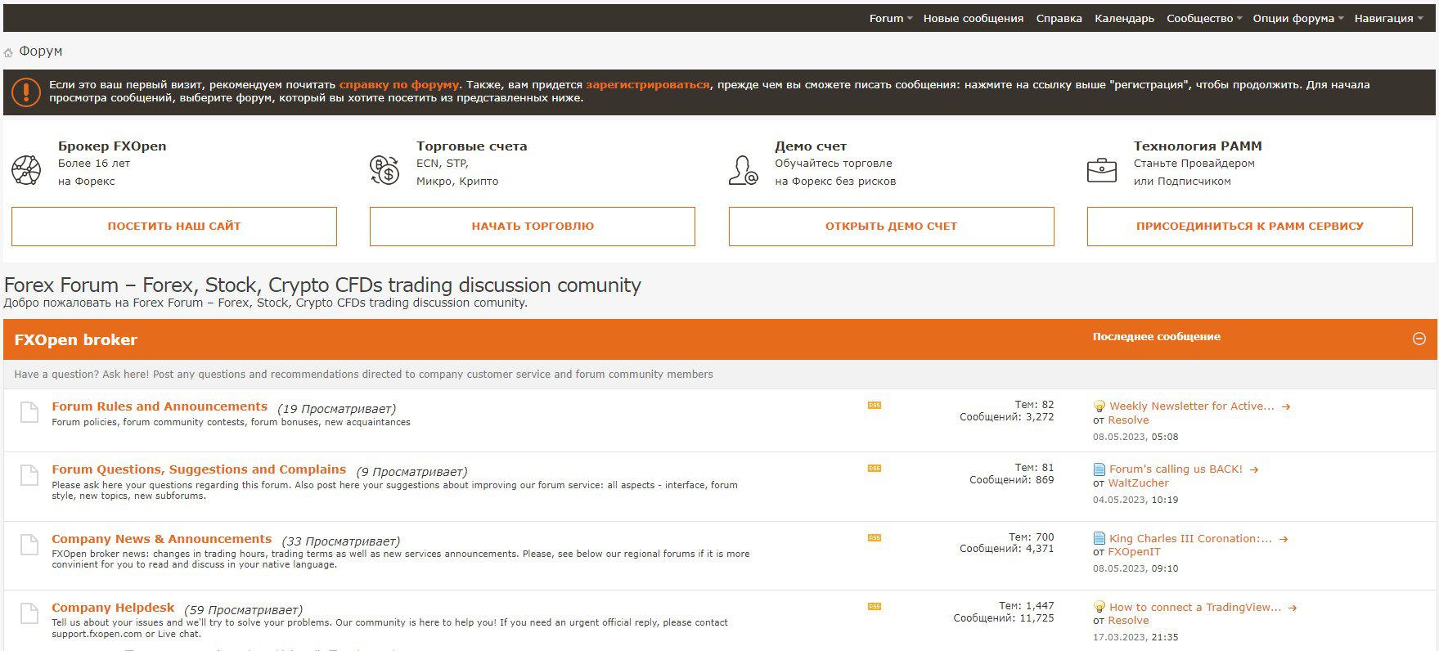The image size is (1439, 651).
Task: Open Календарь in the top navigation
Action: (x=1124, y=18)
